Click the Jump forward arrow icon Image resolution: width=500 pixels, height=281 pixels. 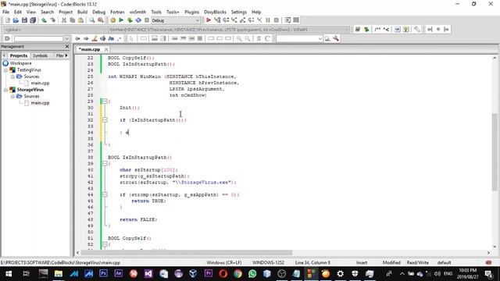click(x=86, y=38)
